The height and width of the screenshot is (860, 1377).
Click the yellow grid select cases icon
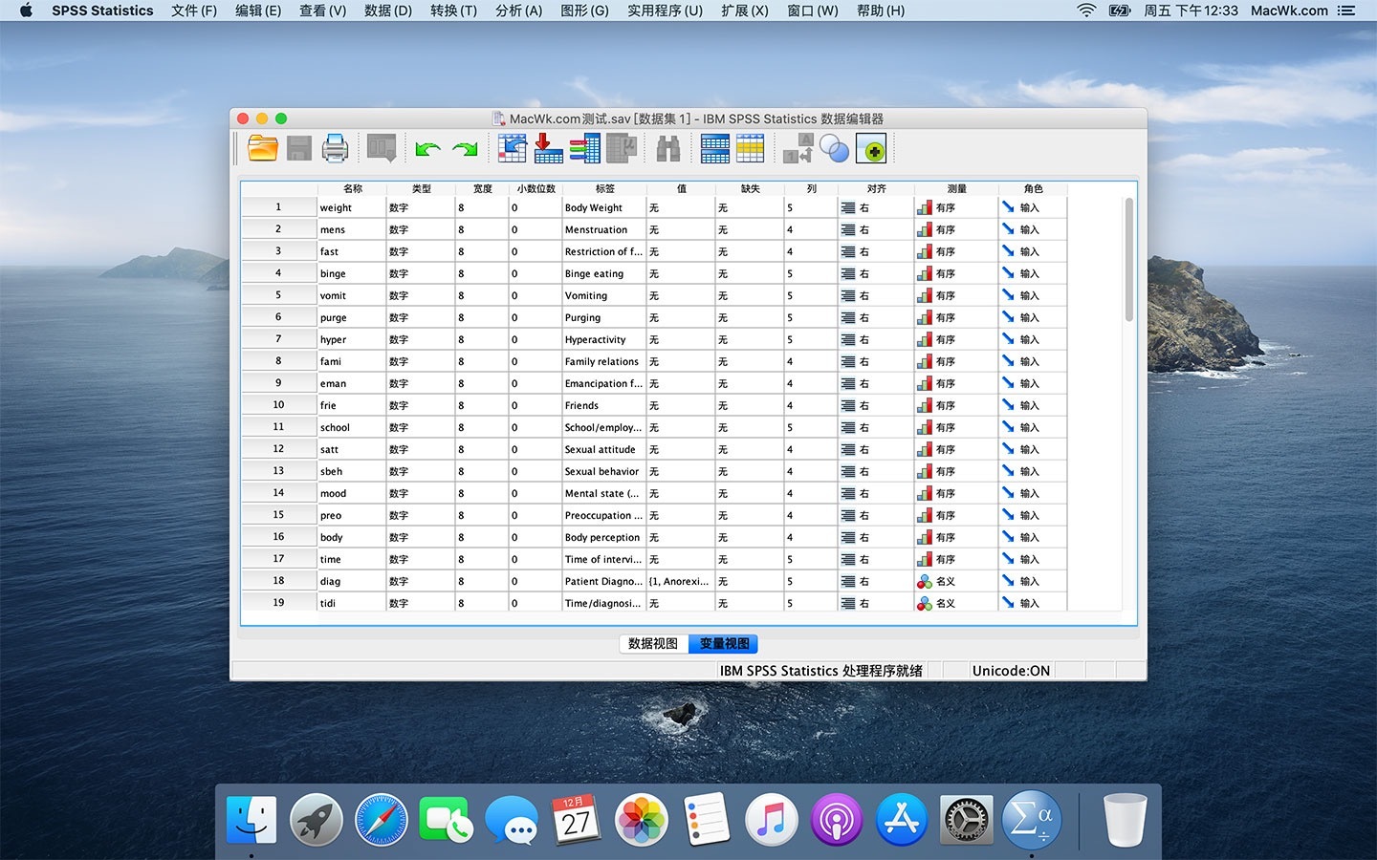coord(751,148)
